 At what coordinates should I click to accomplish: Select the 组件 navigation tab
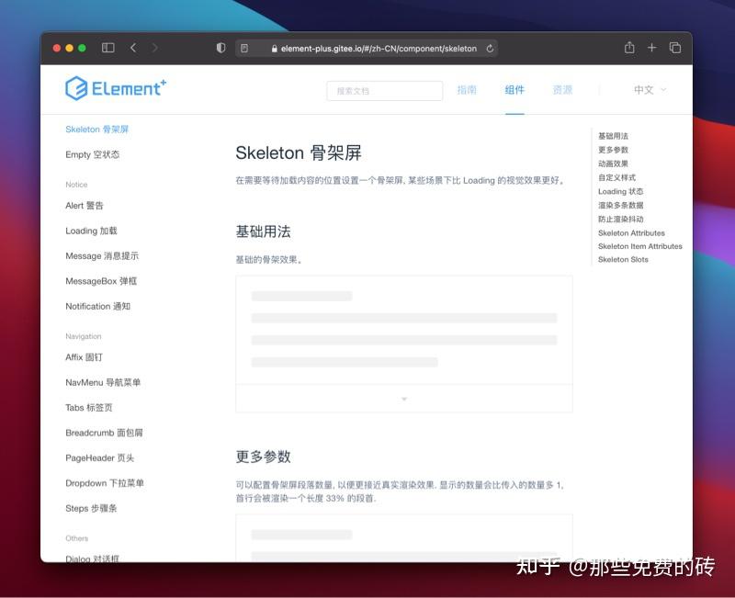(x=514, y=90)
